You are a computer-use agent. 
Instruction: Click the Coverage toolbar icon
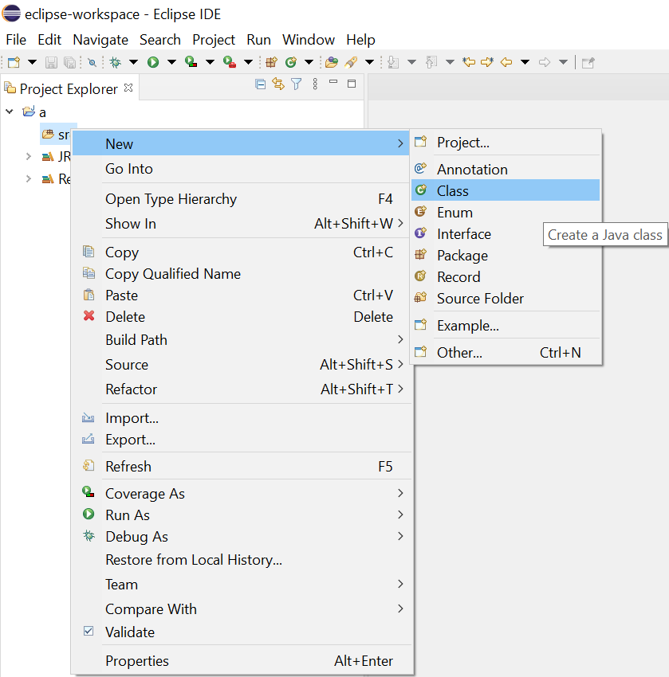pyautogui.click(x=191, y=62)
